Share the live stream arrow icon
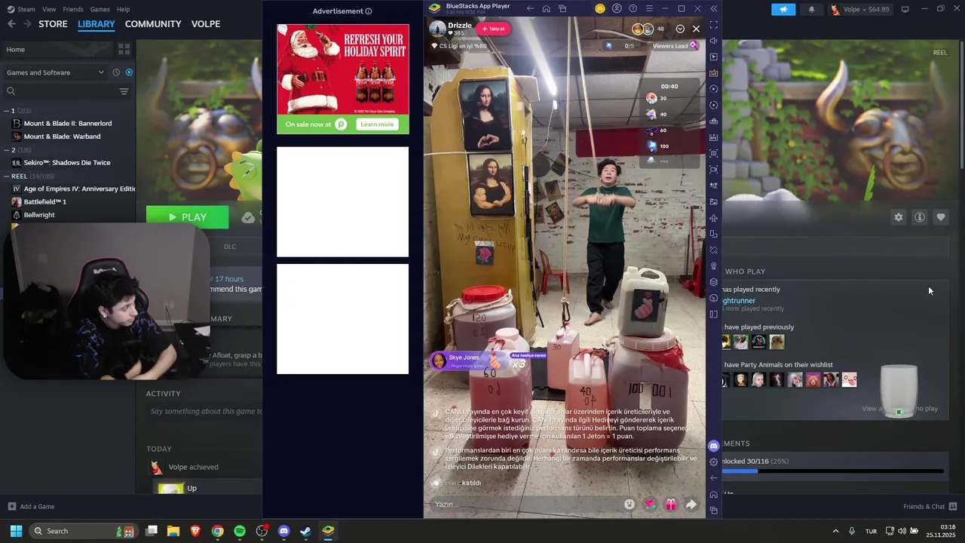Screen dimensions: 965x543 tap(691, 505)
